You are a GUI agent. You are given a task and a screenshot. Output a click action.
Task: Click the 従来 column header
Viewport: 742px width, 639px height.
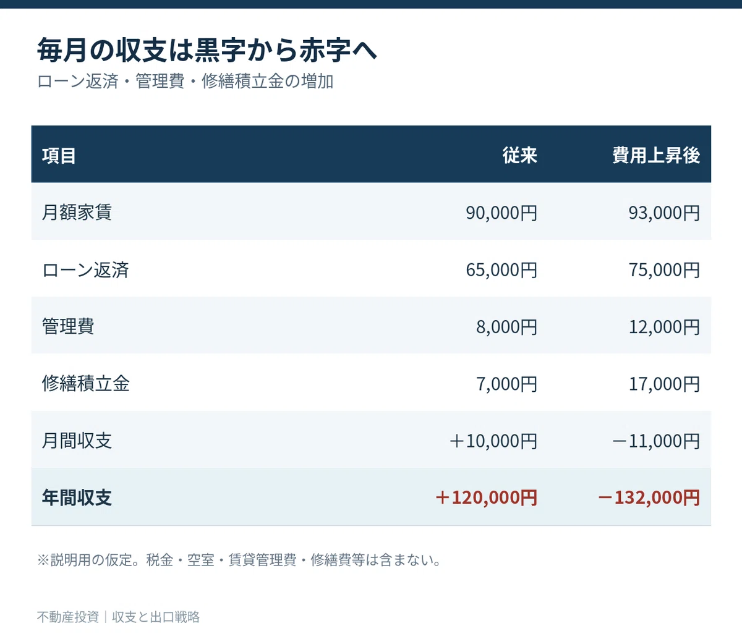click(520, 155)
